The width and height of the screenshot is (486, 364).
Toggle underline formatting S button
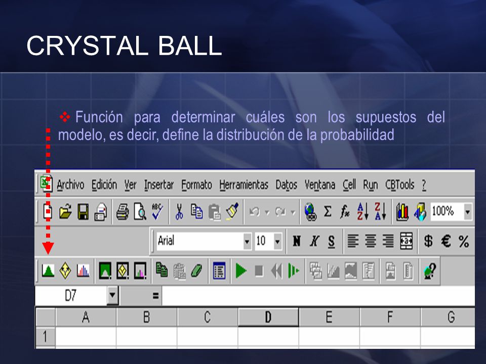(x=331, y=242)
